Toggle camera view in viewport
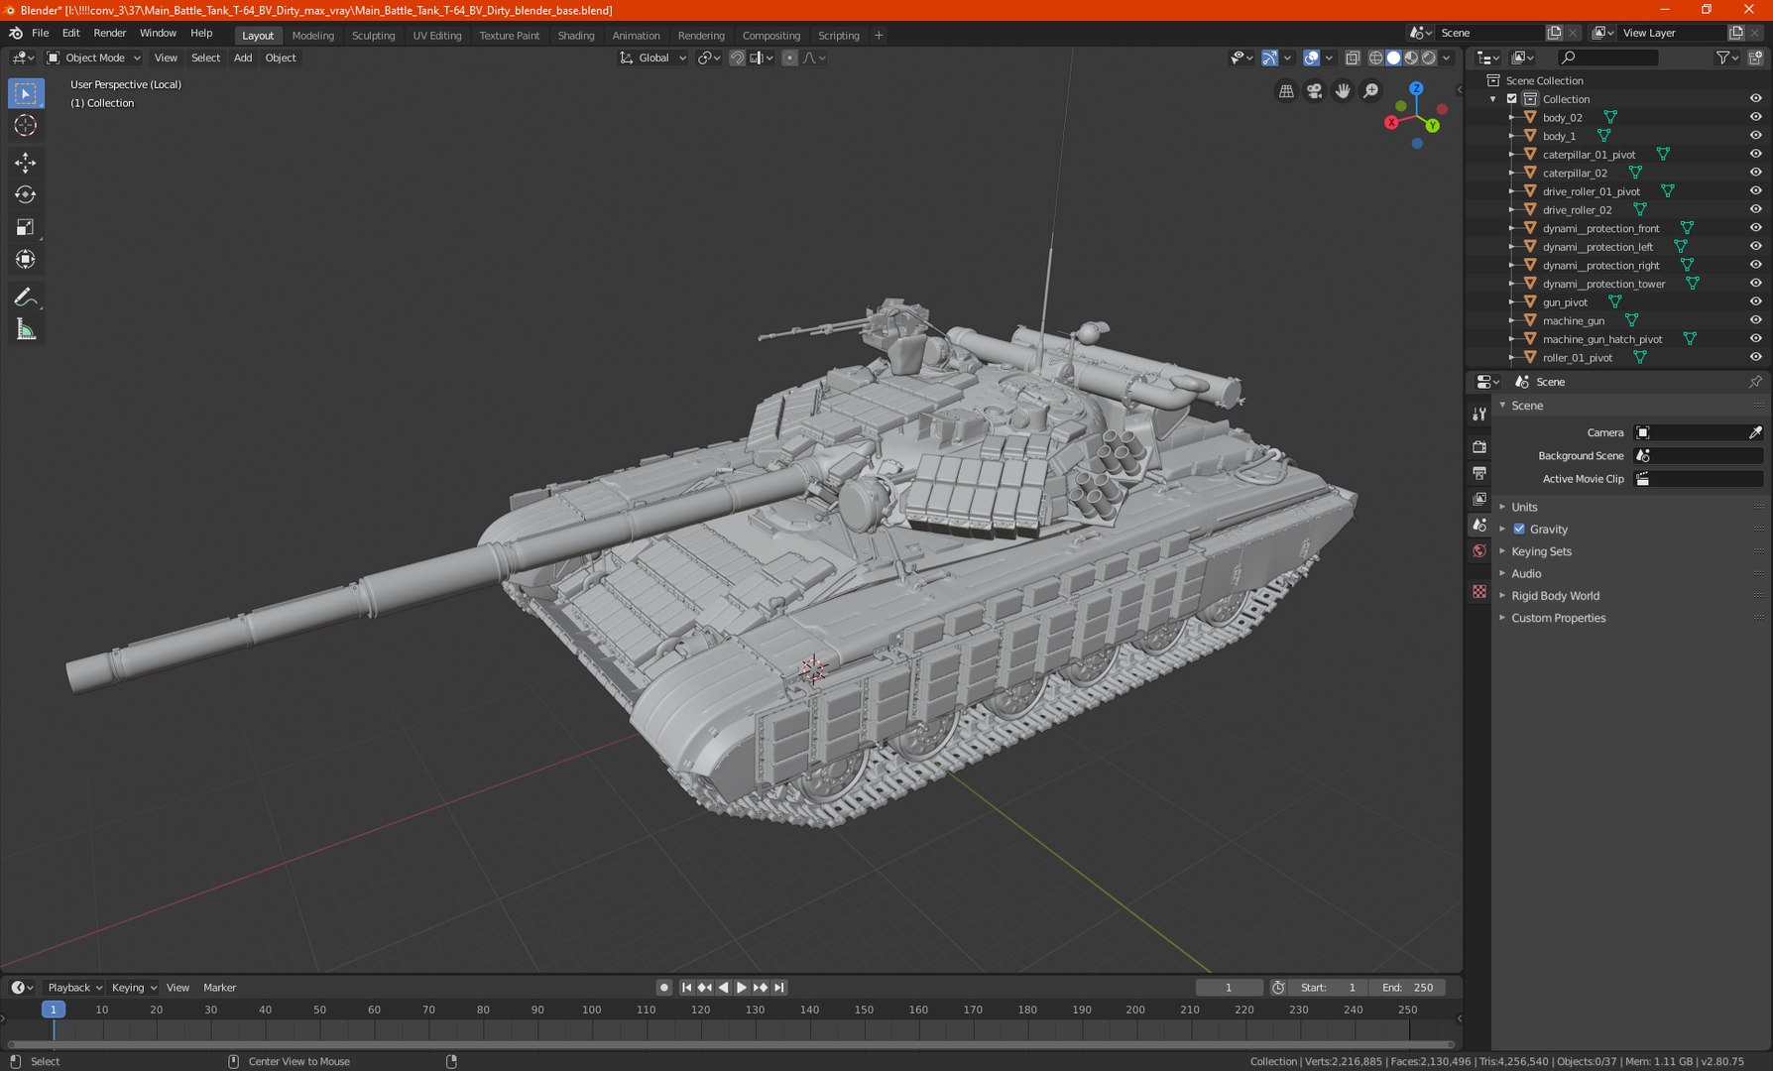This screenshot has width=1773, height=1071. (1314, 91)
